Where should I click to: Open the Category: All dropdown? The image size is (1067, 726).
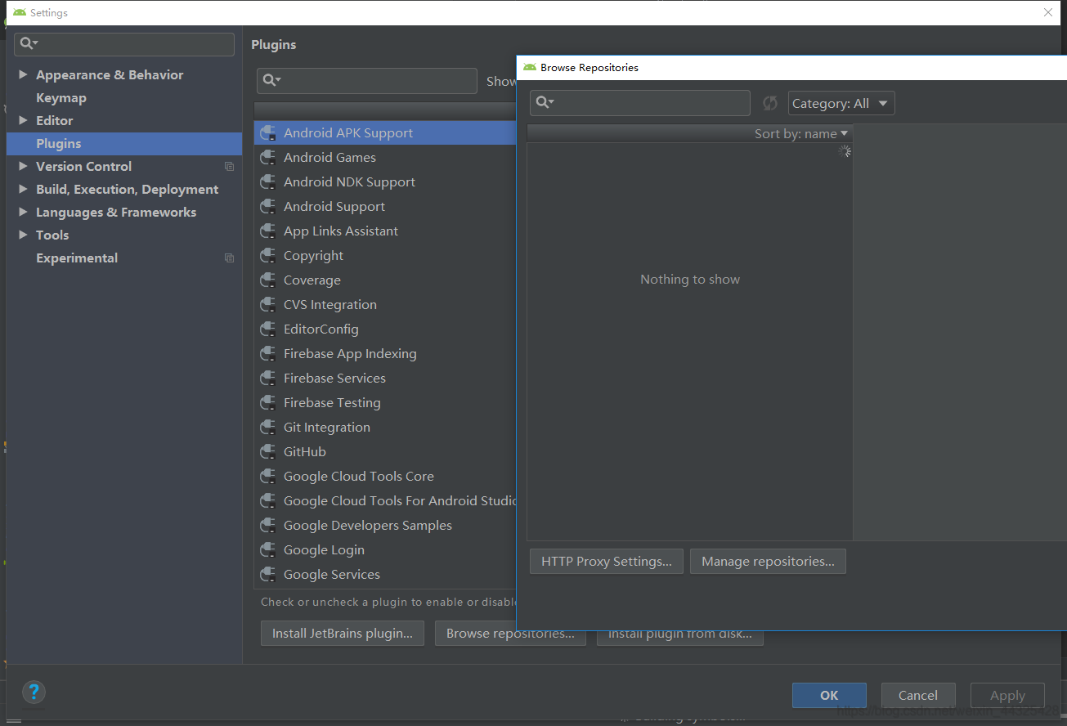[x=841, y=103]
